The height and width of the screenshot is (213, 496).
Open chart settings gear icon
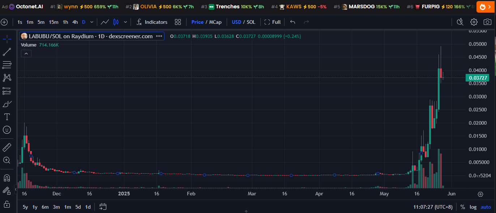tap(474, 22)
